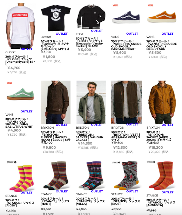Open the Luvsurf EMBASSY T-shirt title link
The height and width of the screenshot is (215, 182).
(55, 45)
